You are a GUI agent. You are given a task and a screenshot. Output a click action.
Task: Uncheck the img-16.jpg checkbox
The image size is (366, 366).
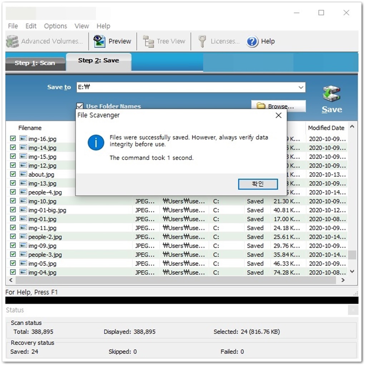click(13, 138)
